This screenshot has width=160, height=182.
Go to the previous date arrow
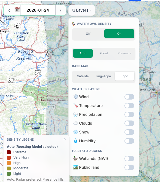pyautogui.click(x=9, y=10)
